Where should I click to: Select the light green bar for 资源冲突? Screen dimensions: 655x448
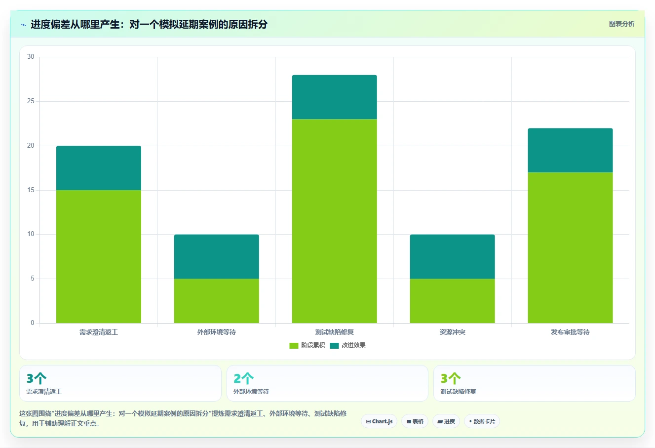[453, 301]
